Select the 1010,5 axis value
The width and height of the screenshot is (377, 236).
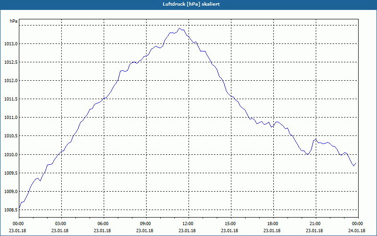[10, 136]
